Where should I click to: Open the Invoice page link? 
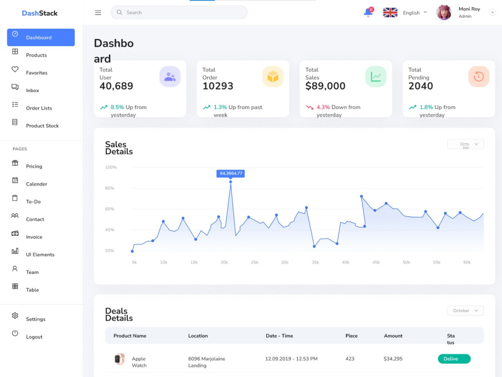pyautogui.click(x=34, y=237)
